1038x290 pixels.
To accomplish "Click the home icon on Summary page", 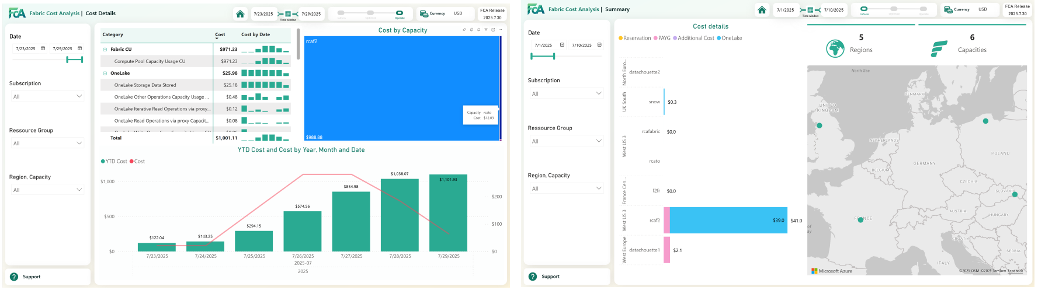I will (761, 10).
